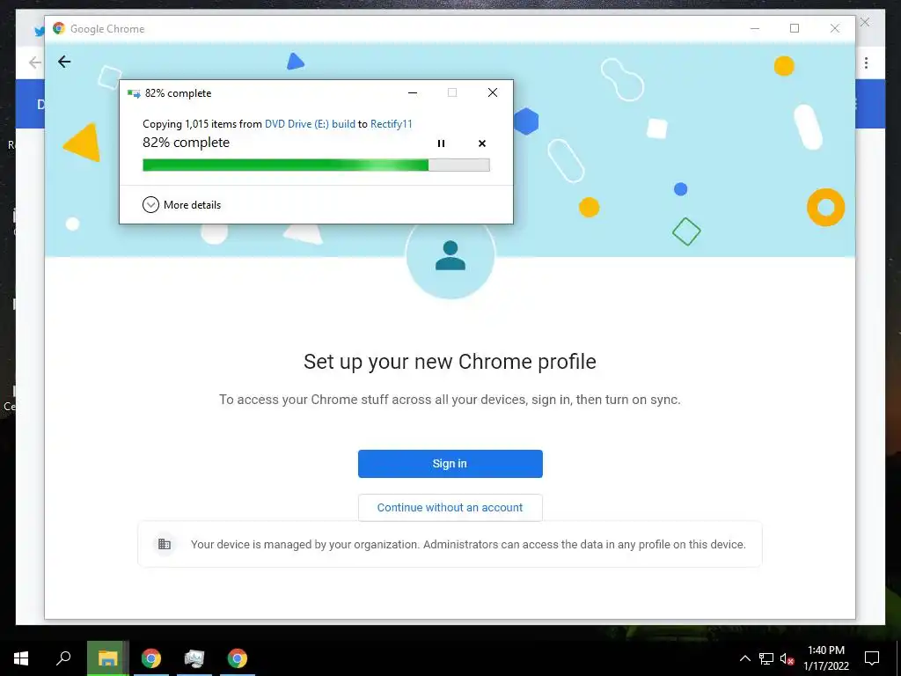Click managed by your organization notice text
This screenshot has height=676, width=901.
[468, 544]
